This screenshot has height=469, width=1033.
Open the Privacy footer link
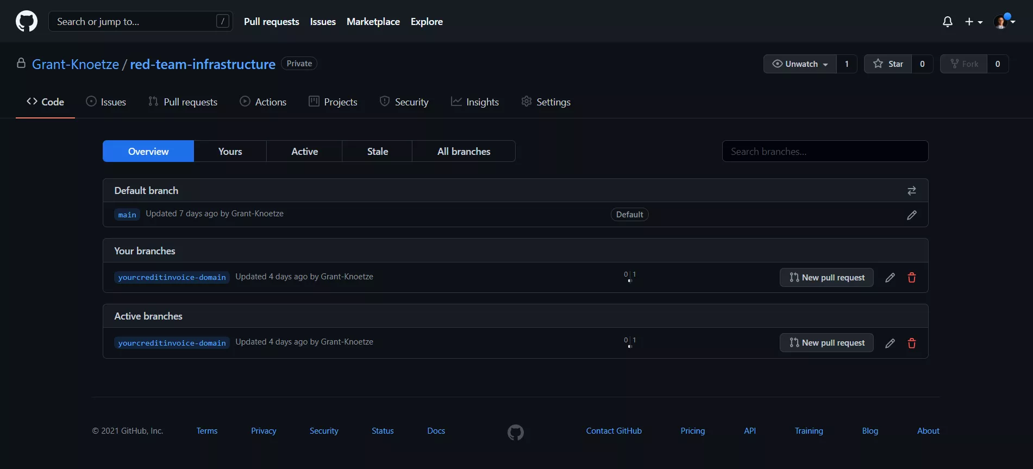pyautogui.click(x=264, y=431)
